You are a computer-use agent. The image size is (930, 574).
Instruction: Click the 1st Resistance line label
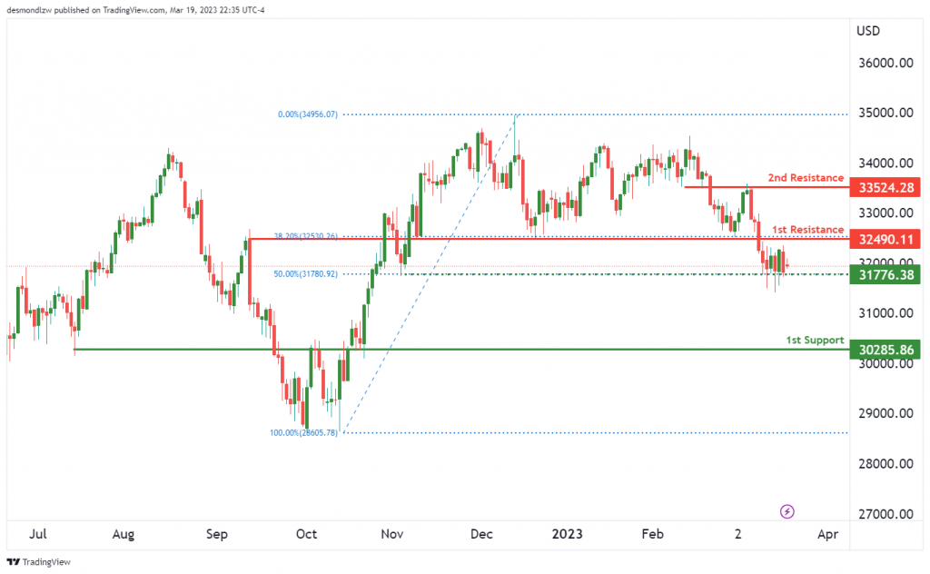(807, 230)
